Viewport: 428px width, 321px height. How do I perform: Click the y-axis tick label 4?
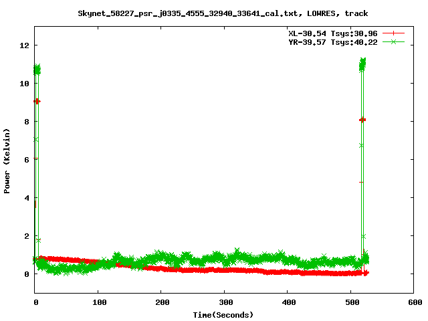click(27, 198)
